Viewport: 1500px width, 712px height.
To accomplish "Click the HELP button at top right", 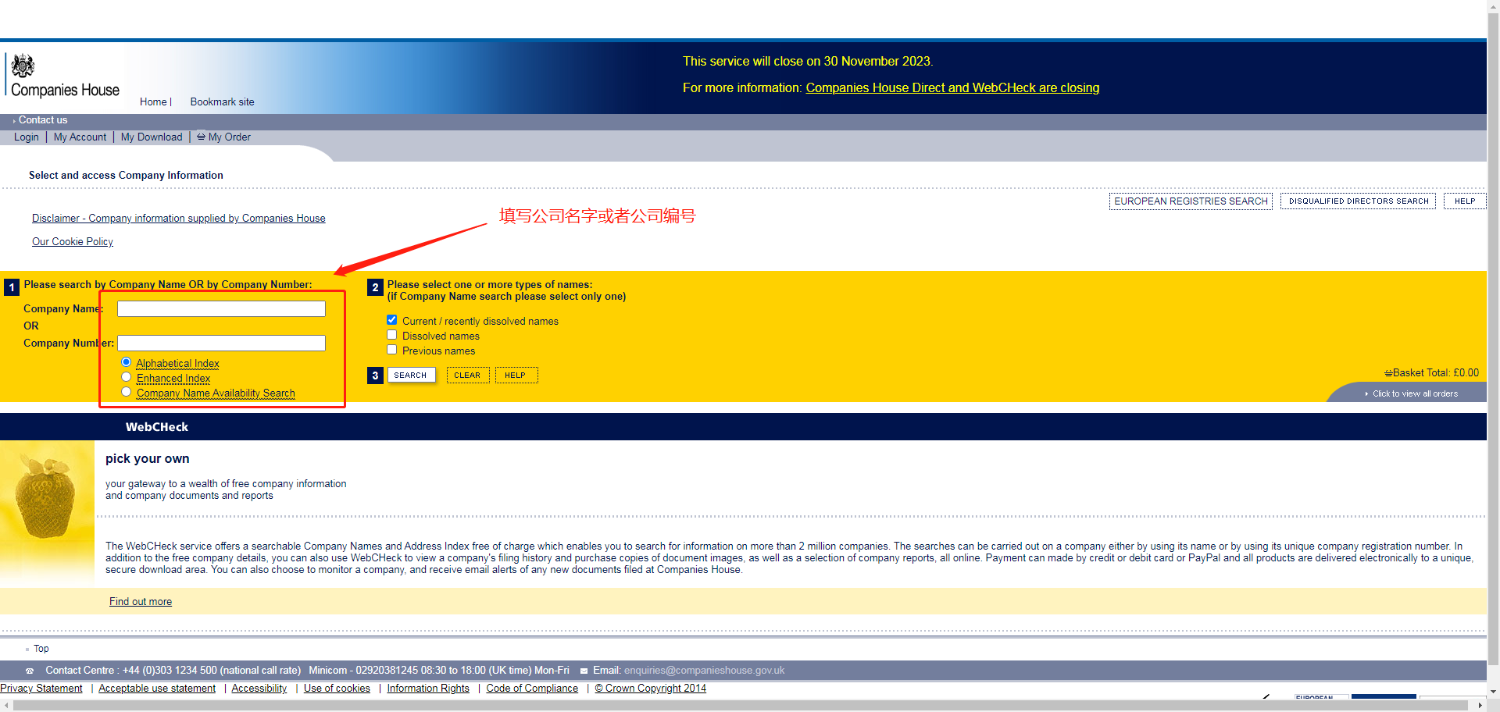I will click(1464, 201).
